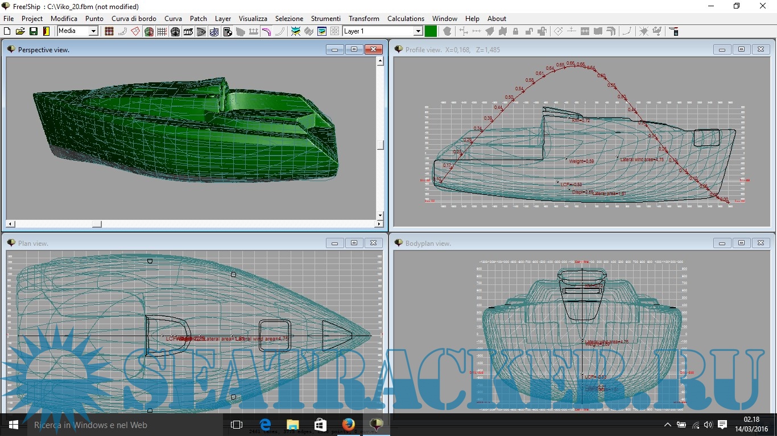Click the Perspective view scroll down arrow
Image resolution: width=777 pixels, height=436 pixels.
click(x=380, y=216)
